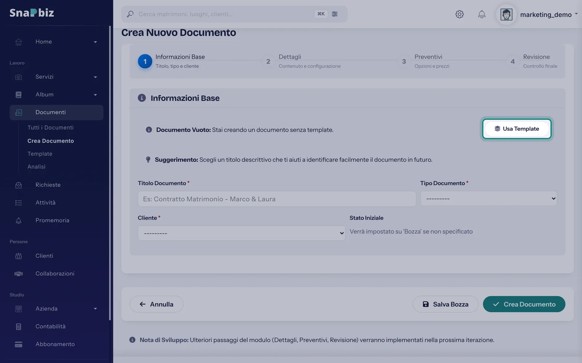The image size is (582, 363).
Task: Click info icon beside Informazioni Base heading
Action: pos(142,98)
